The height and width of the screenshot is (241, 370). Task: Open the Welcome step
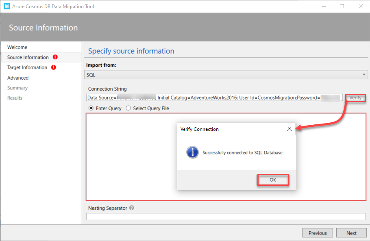[17, 47]
